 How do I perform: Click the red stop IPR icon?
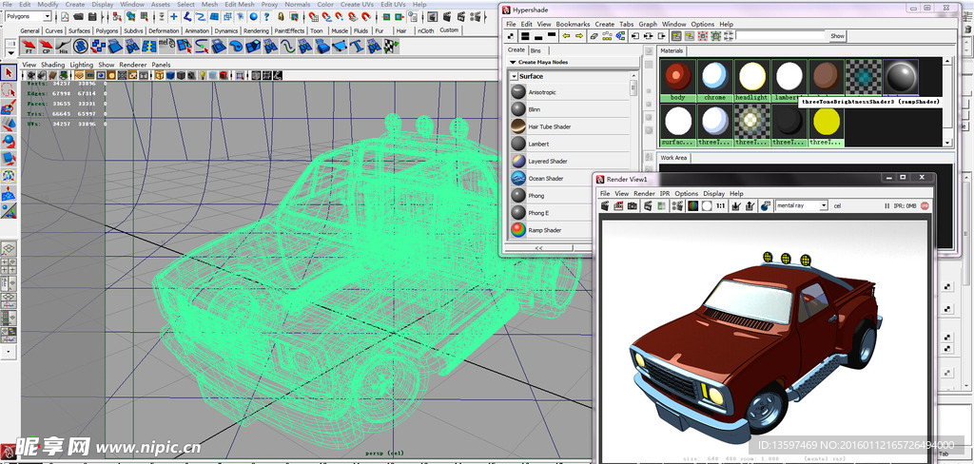tap(925, 205)
